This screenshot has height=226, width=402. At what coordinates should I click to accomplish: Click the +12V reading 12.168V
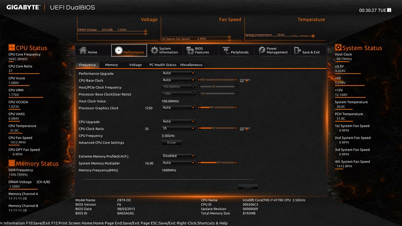pyautogui.click(x=341, y=95)
